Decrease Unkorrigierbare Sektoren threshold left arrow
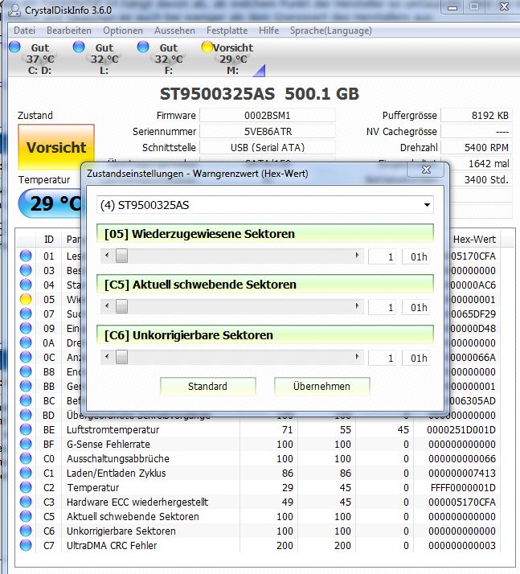Screen dimensions: 520x574 (107, 357)
